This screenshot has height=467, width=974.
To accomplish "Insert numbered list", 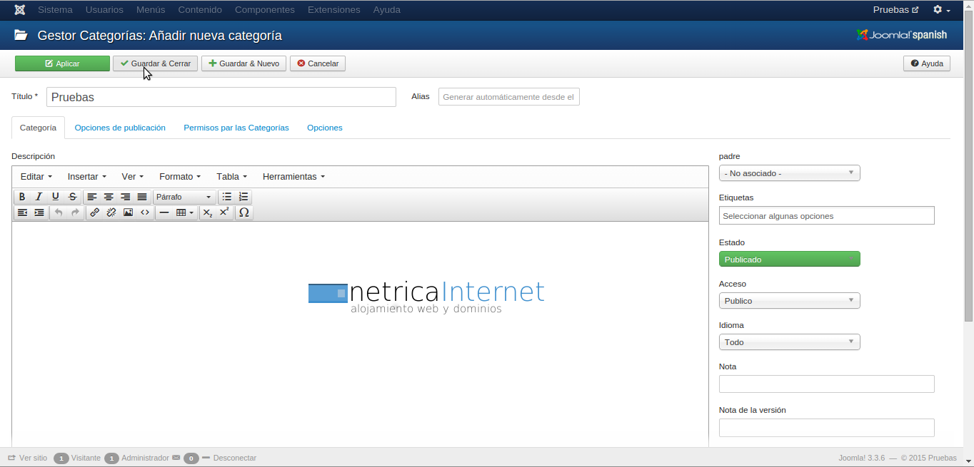I will coord(243,197).
